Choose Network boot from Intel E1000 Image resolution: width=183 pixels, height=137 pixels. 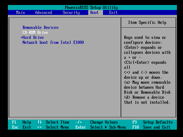coord(53,43)
